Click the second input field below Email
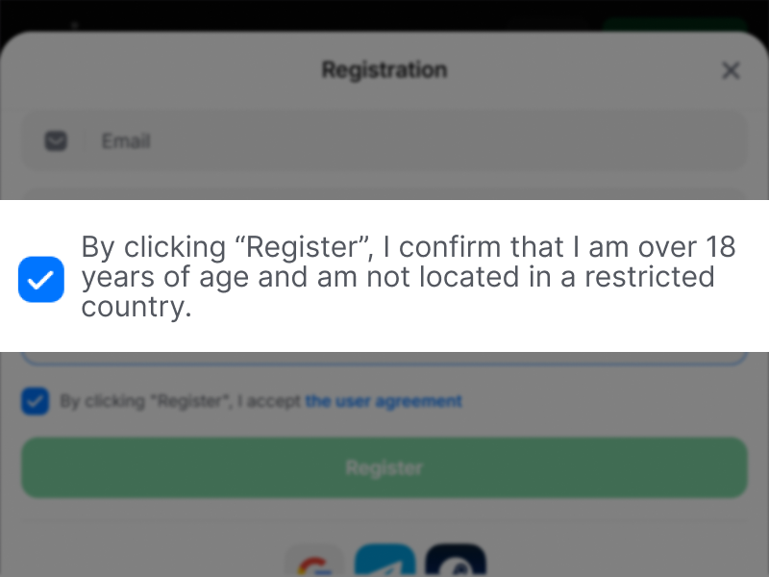769x577 pixels. 384,192
